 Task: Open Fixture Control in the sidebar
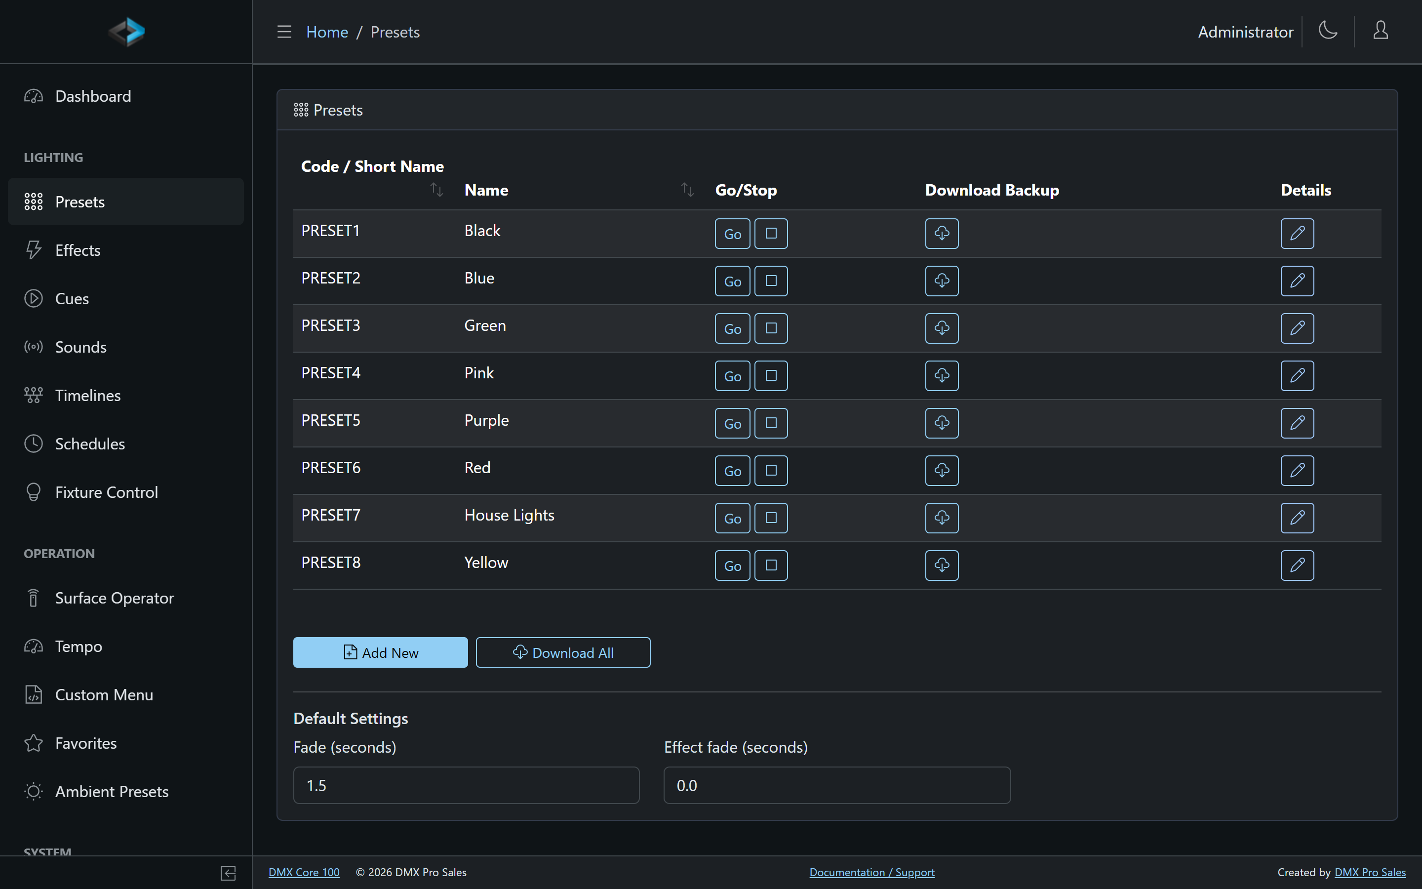126,492
